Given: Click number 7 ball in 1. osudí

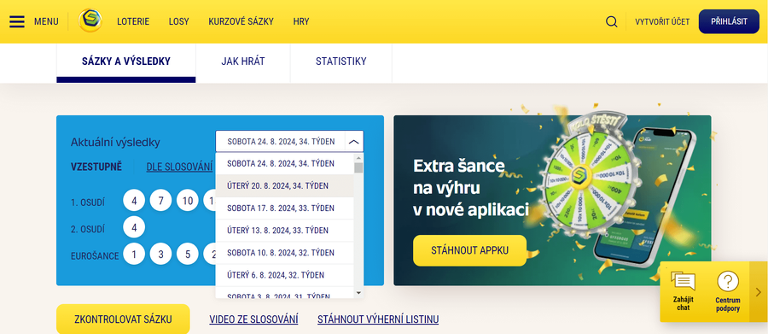Looking at the screenshot, I should click(x=160, y=201).
